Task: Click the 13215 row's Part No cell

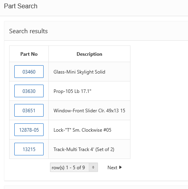Action: click(x=29, y=149)
